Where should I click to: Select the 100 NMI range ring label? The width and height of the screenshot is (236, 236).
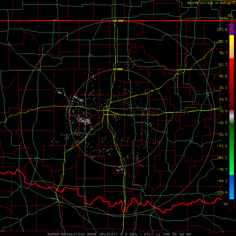pyautogui.click(x=118, y=21)
